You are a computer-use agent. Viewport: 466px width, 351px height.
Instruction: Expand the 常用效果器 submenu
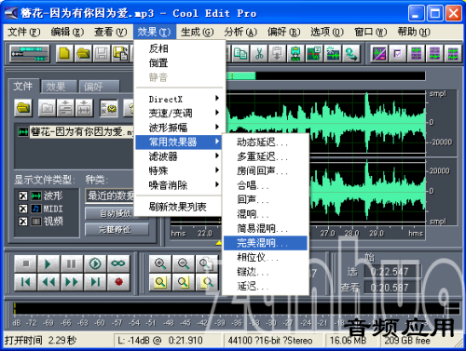click(x=179, y=142)
